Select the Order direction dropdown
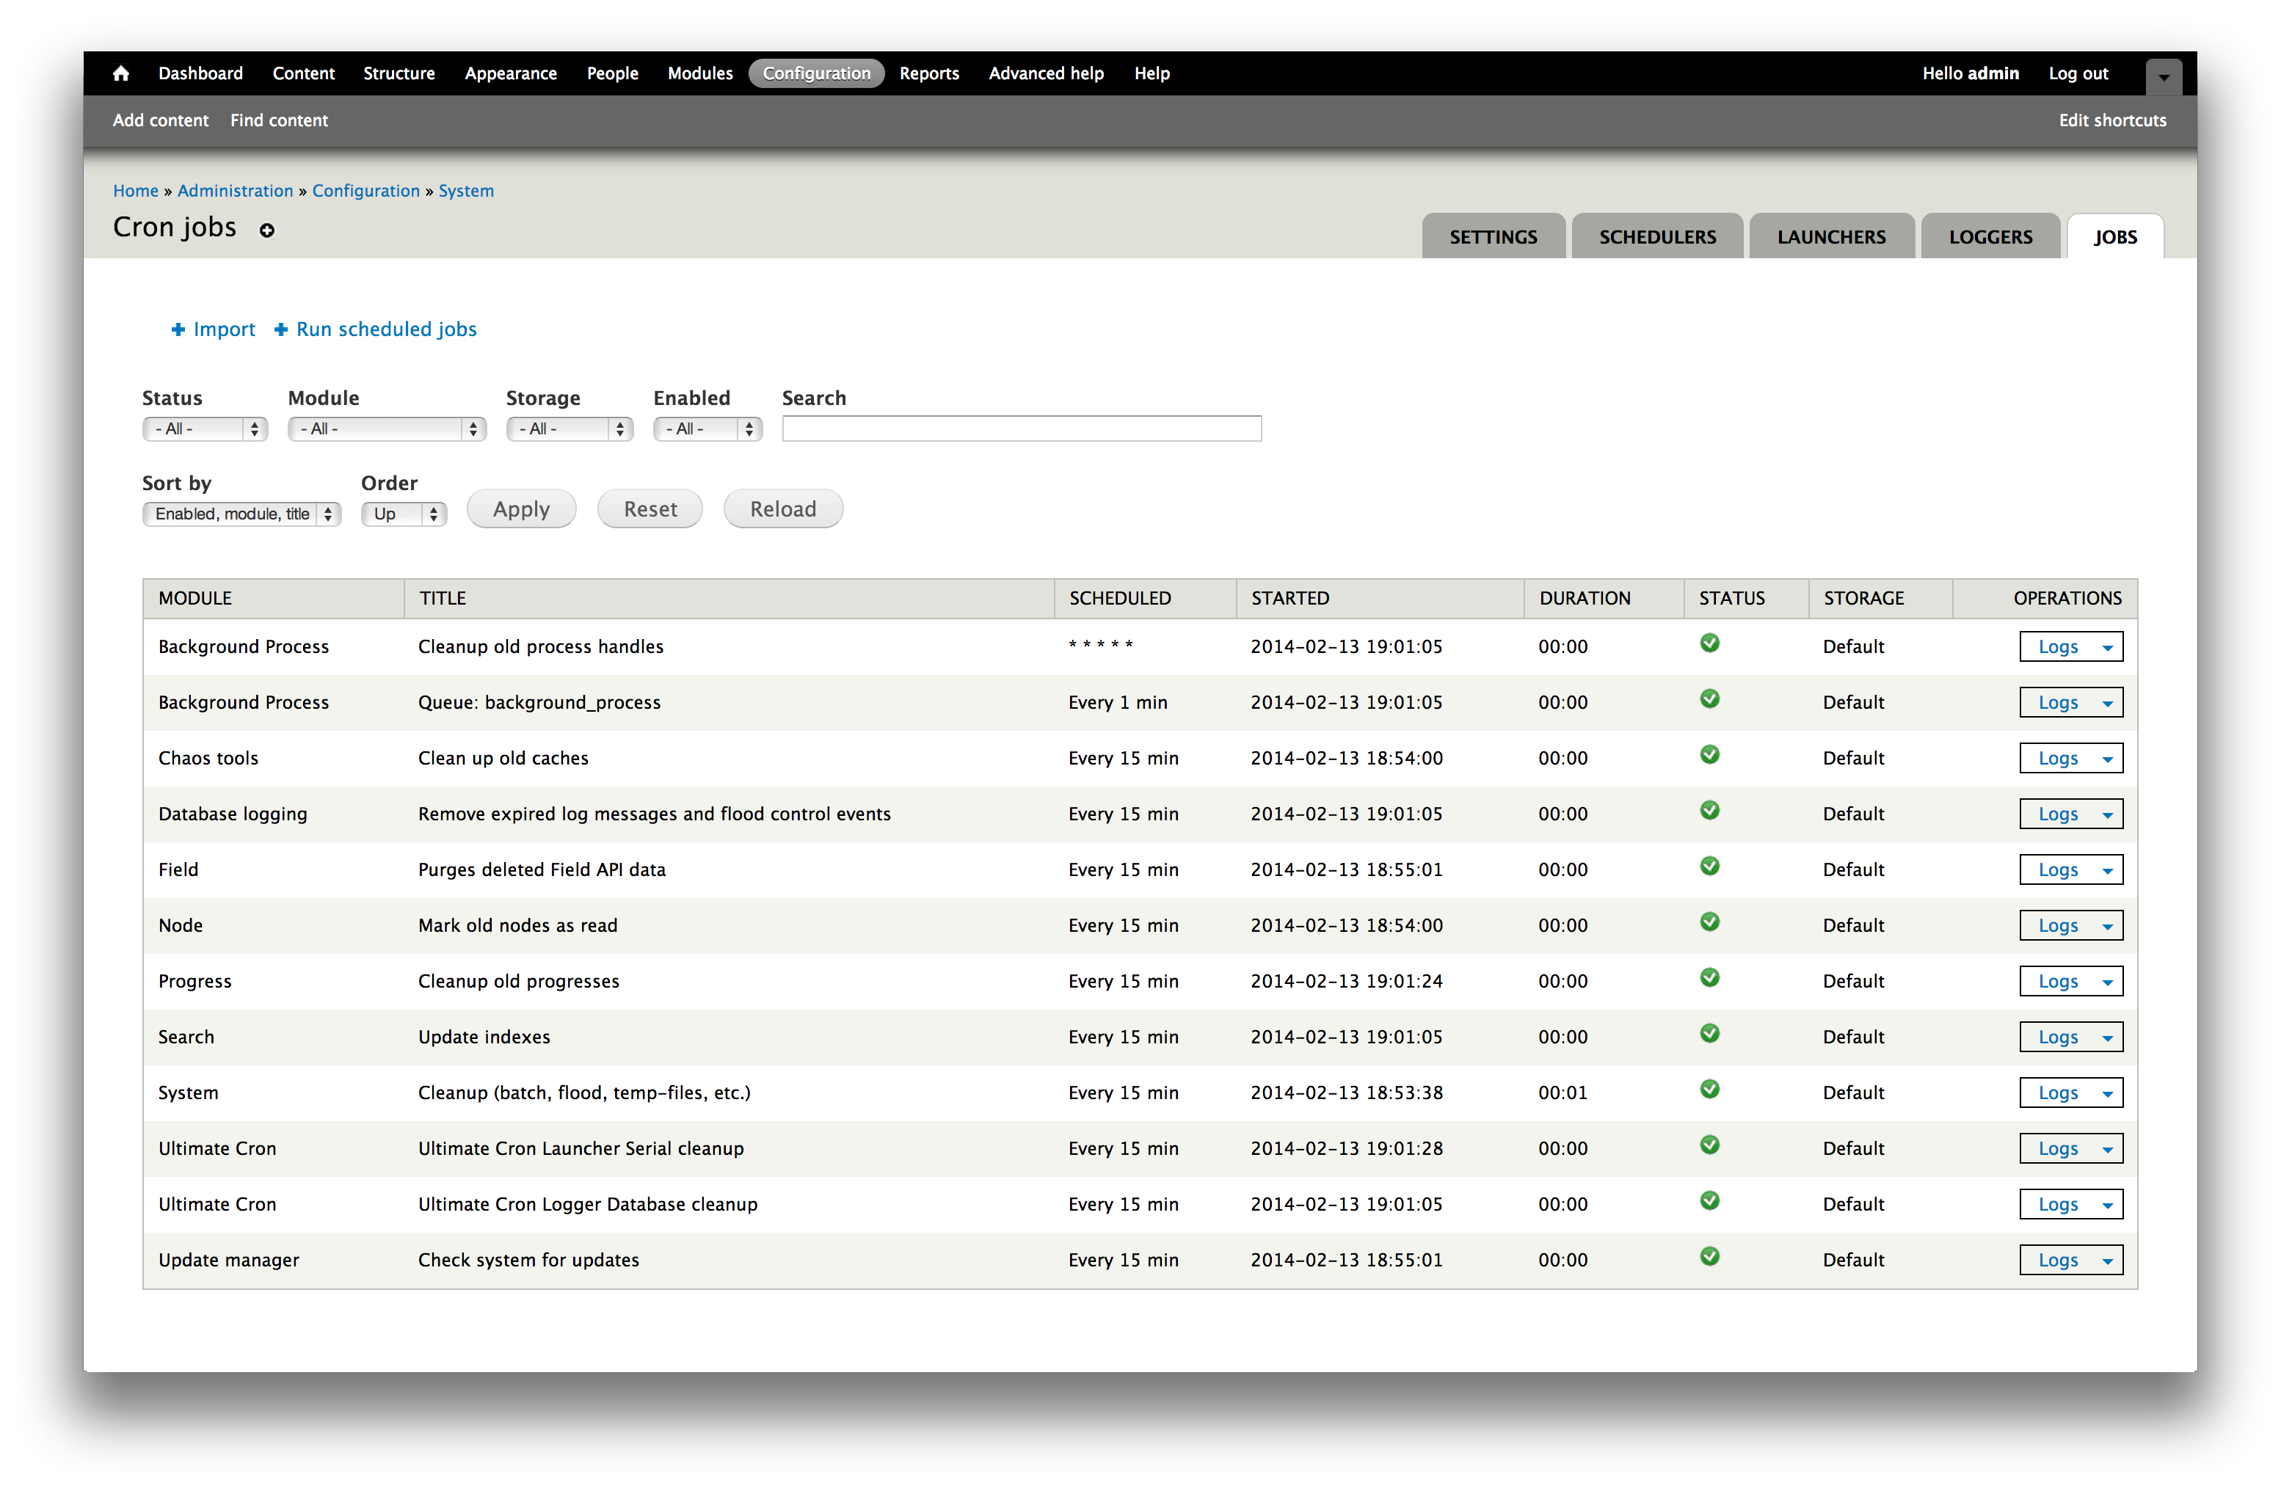This screenshot has width=2281, height=1488. [x=404, y=511]
